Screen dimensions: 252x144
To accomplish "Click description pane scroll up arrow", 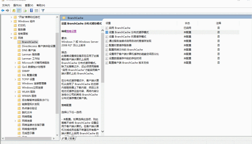I will (102, 30).
